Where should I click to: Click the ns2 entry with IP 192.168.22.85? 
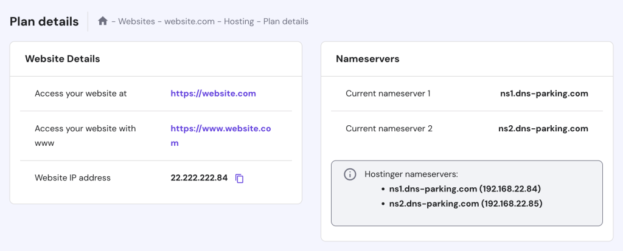tap(465, 204)
